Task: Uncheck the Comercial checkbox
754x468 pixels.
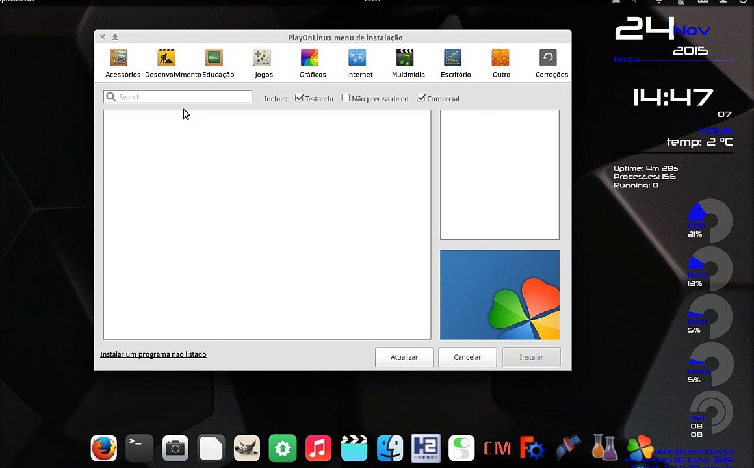Action: [421, 97]
